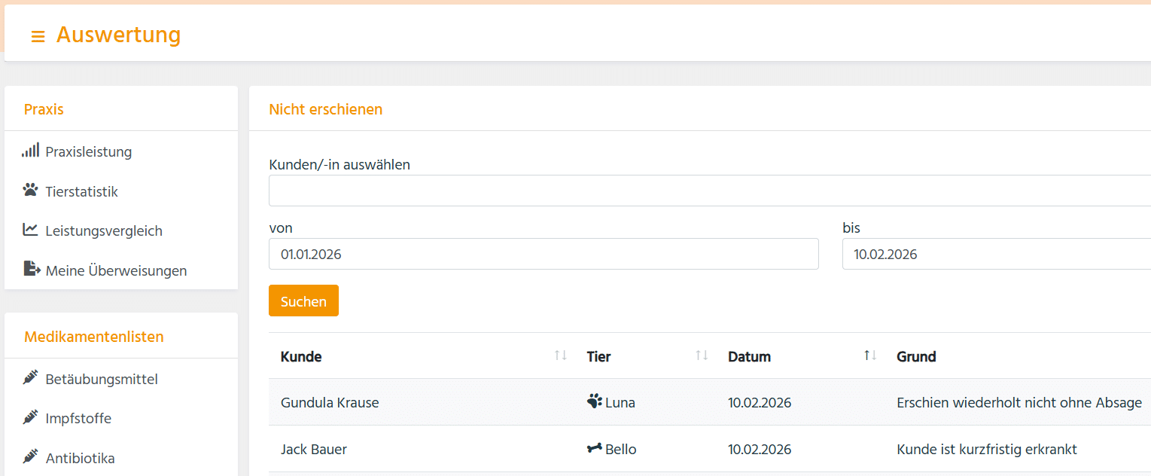Click the Antibiotika syringe icon

30,457
